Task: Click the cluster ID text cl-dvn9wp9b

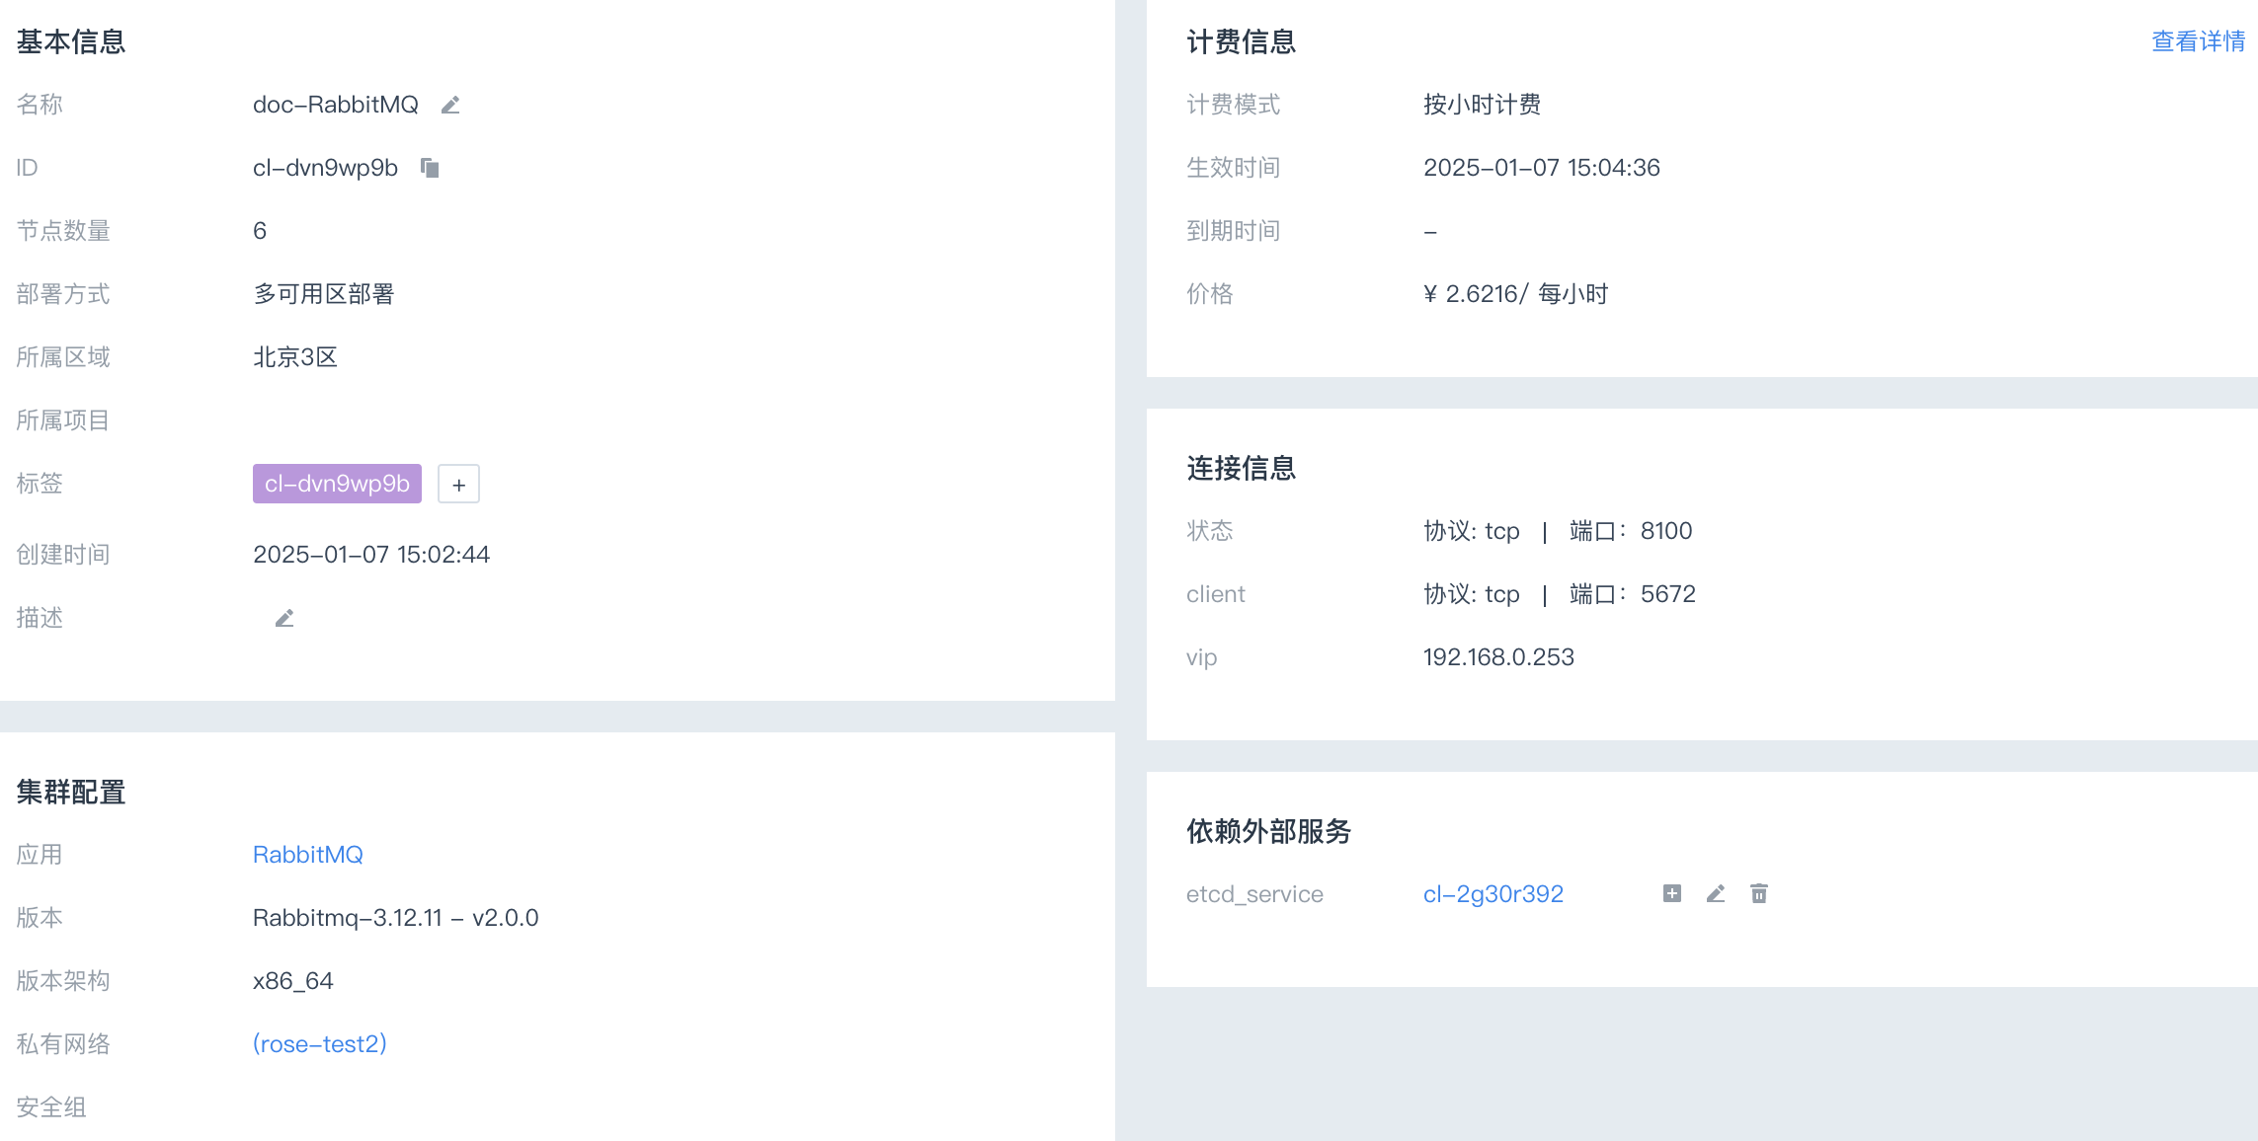Action: 325,168
